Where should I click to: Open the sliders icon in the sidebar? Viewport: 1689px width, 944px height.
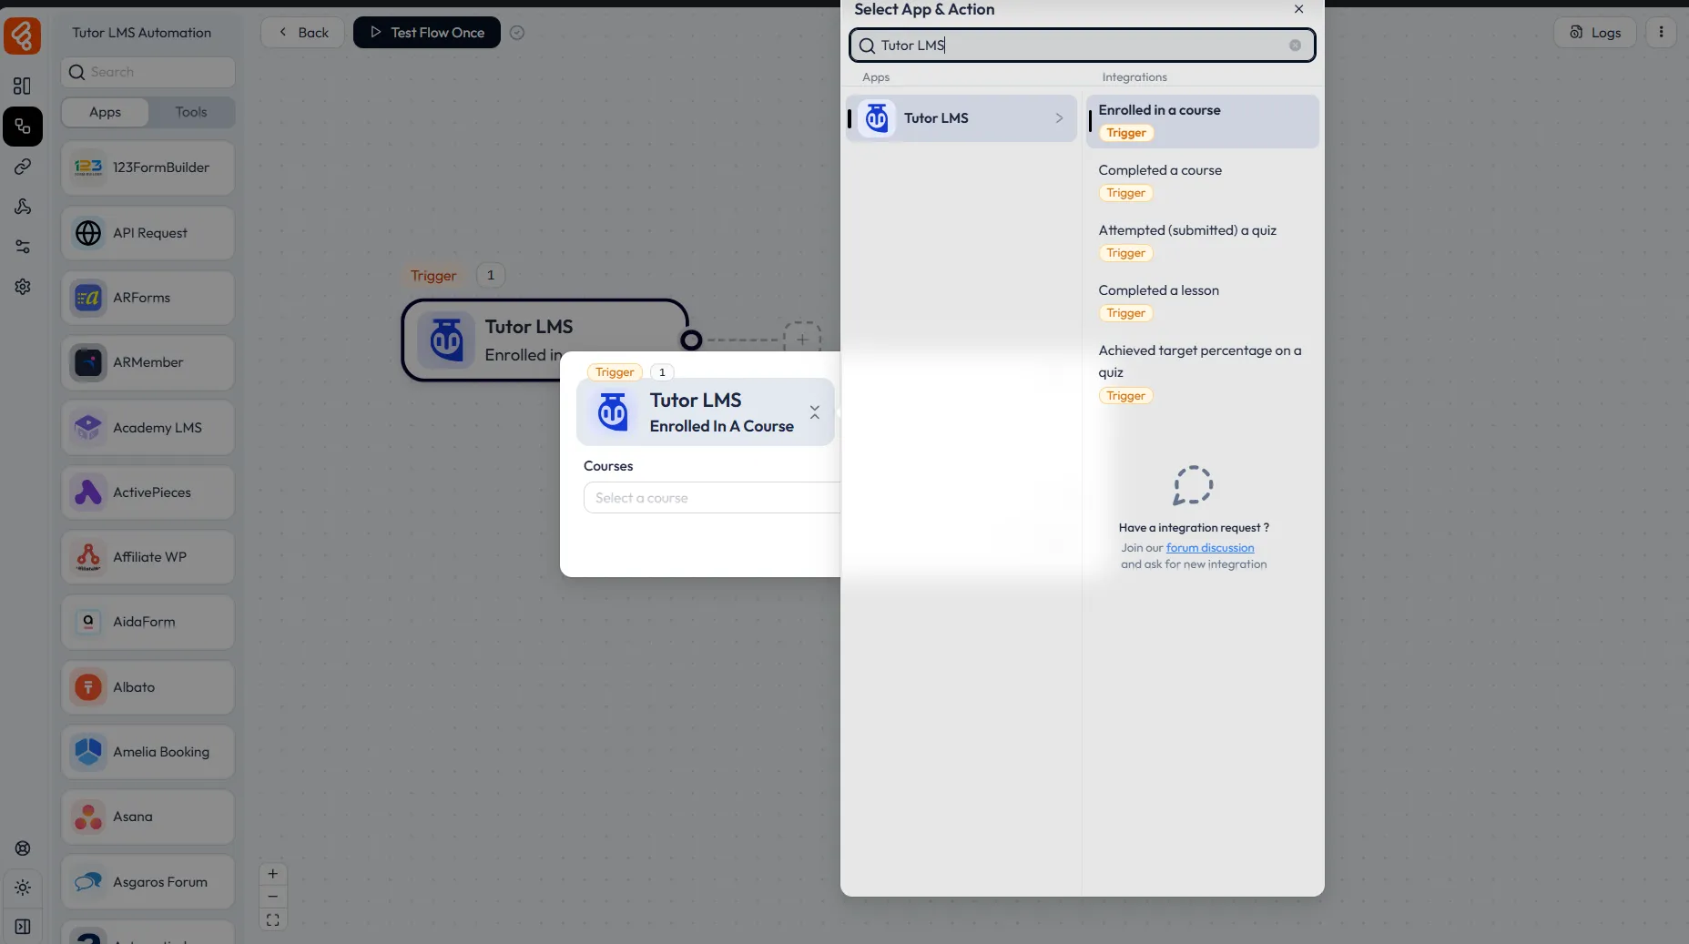point(23,247)
